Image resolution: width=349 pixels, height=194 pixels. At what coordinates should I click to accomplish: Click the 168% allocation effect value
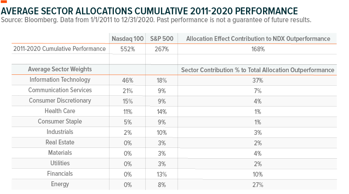pos(258,49)
